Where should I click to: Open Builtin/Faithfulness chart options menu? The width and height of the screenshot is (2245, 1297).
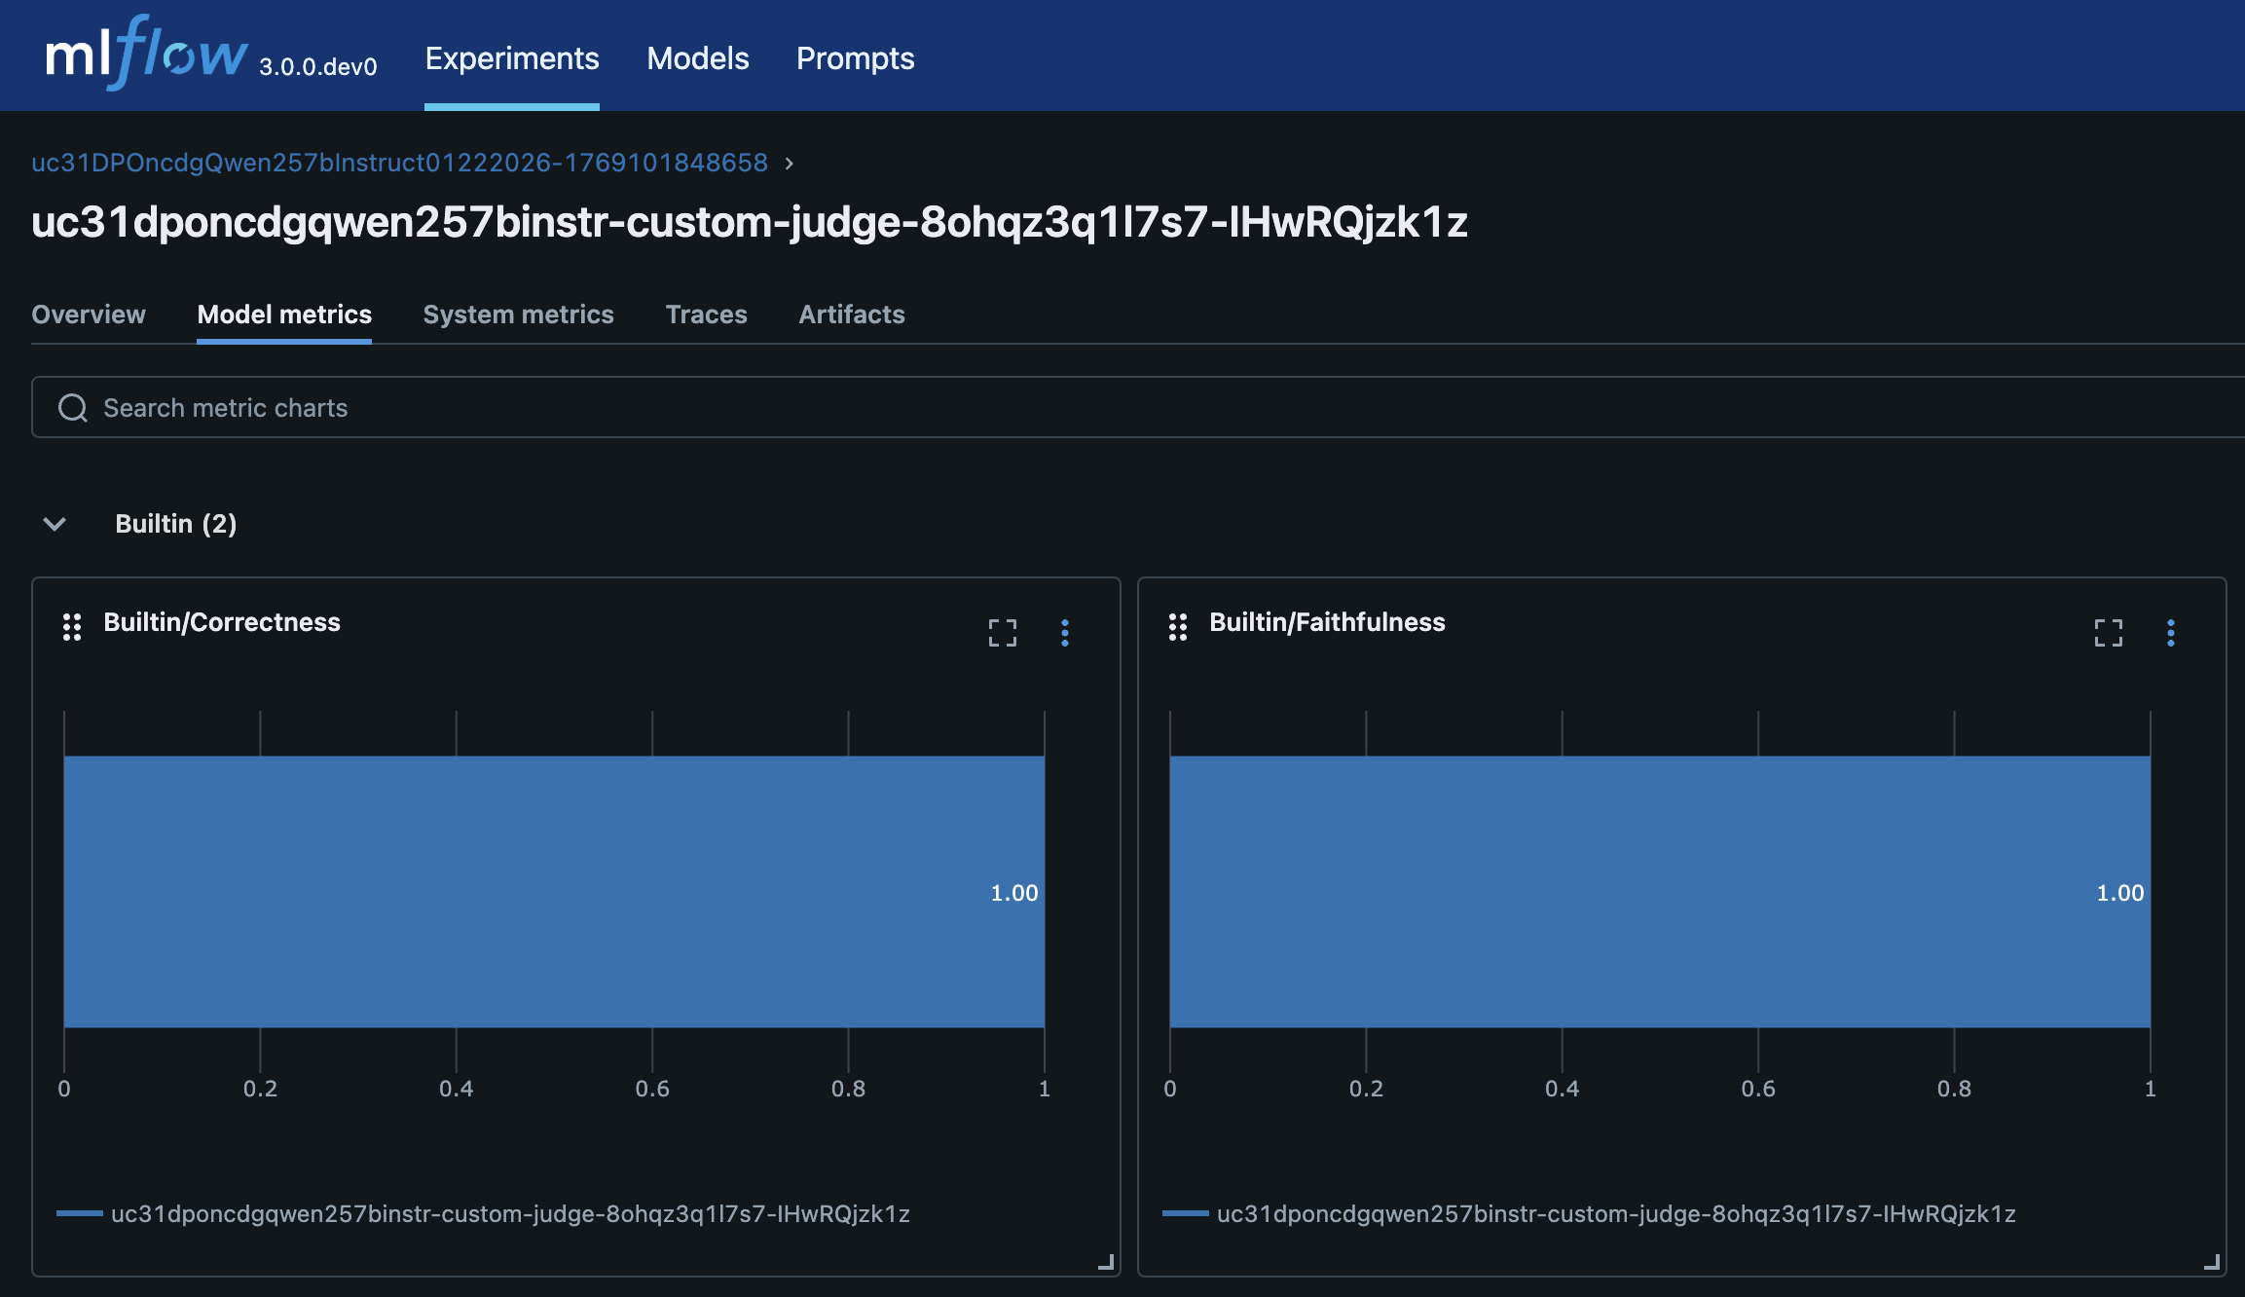point(2171,633)
